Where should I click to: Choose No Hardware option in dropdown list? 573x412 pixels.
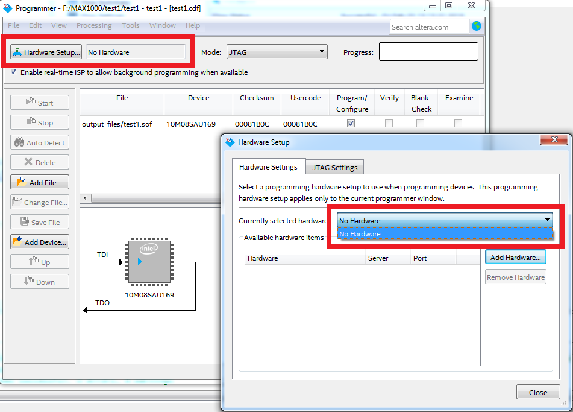(445, 234)
